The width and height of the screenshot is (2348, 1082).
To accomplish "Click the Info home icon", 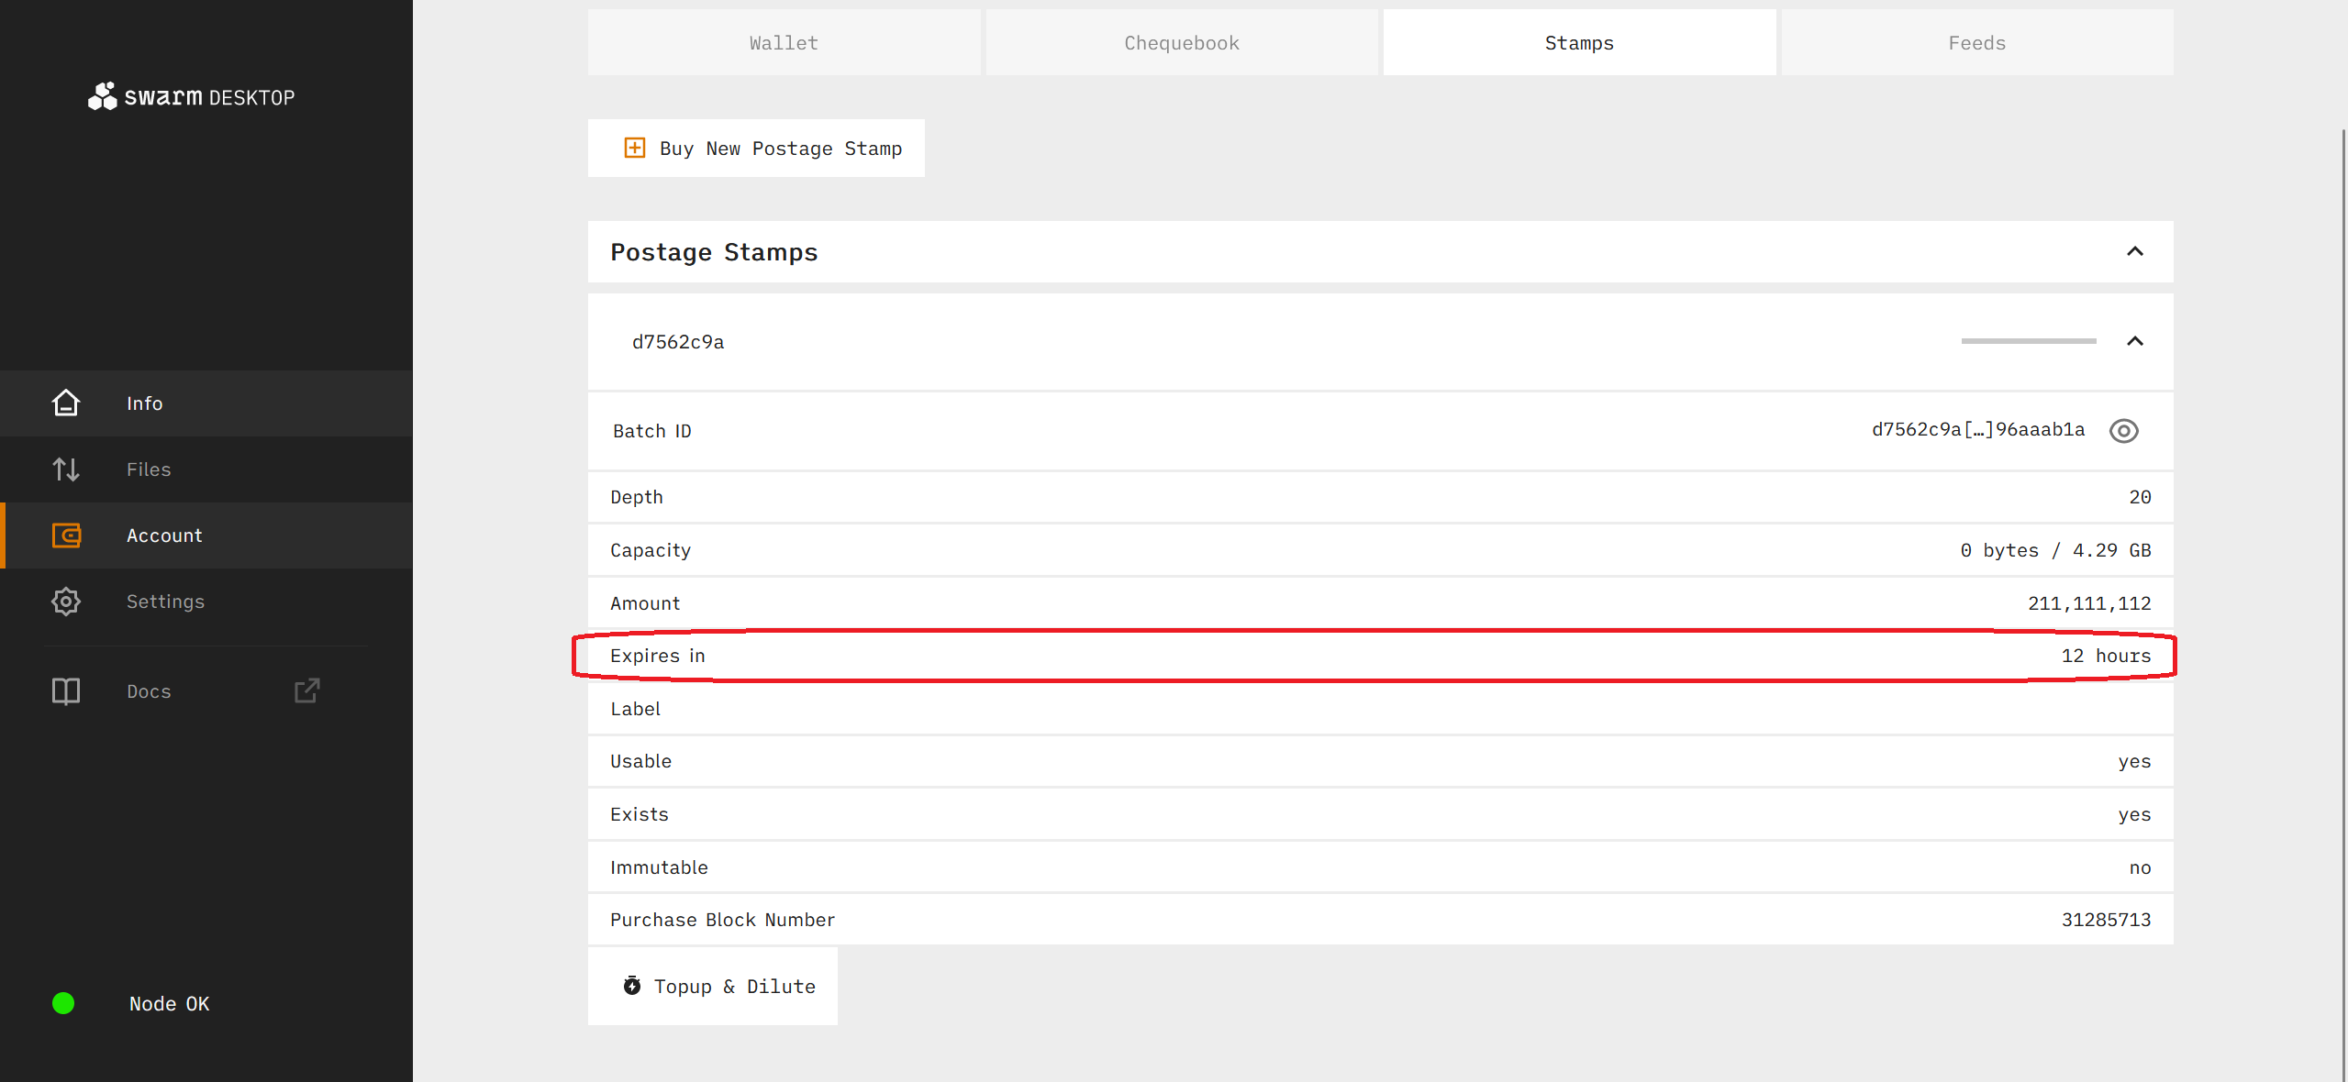I will (x=66, y=403).
